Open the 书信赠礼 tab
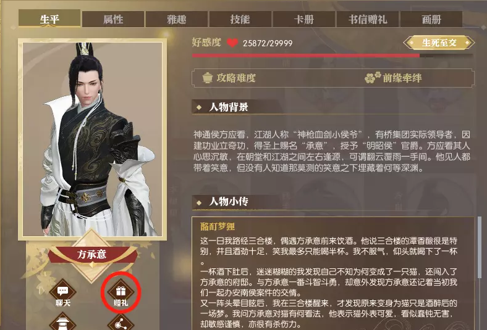The image size is (487, 330). (x=368, y=20)
